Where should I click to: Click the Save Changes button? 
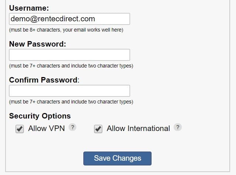(117, 158)
